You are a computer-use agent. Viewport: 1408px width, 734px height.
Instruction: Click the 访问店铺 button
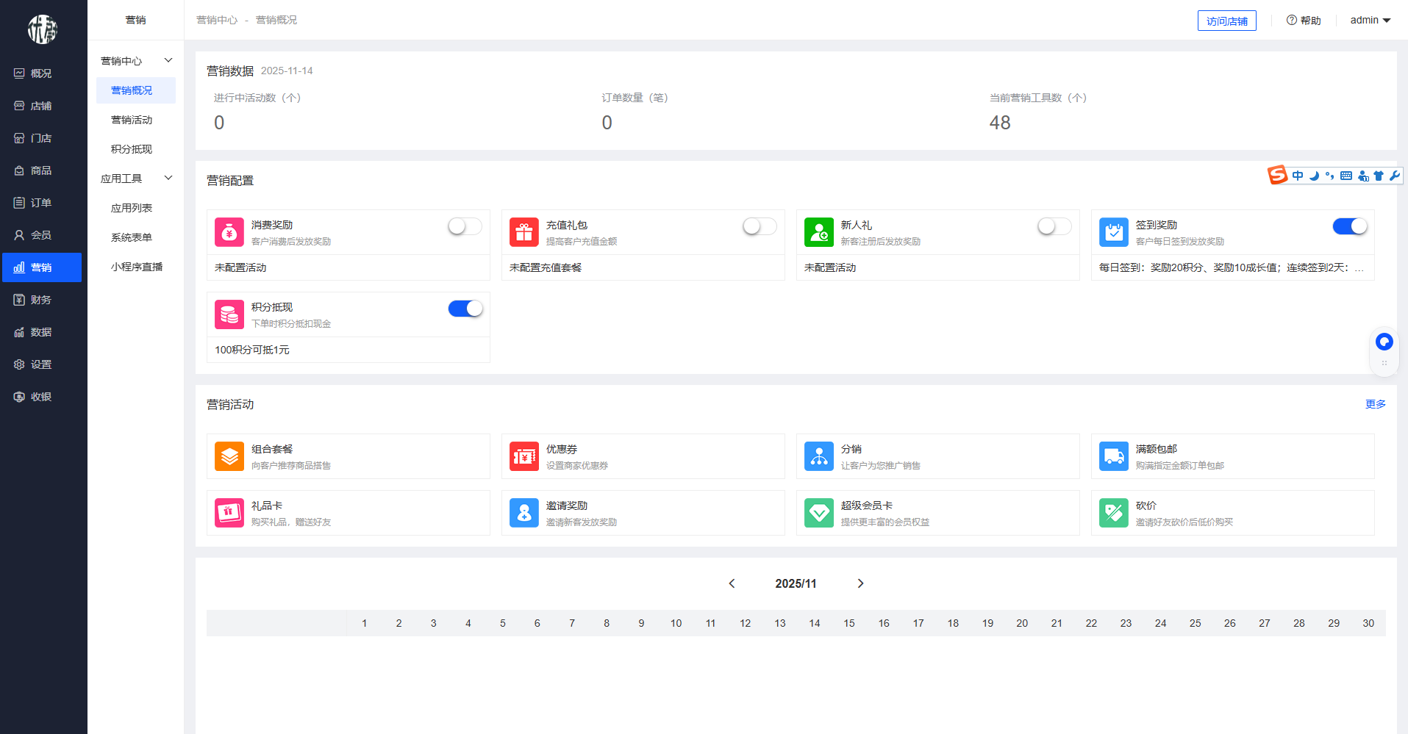pyautogui.click(x=1226, y=21)
